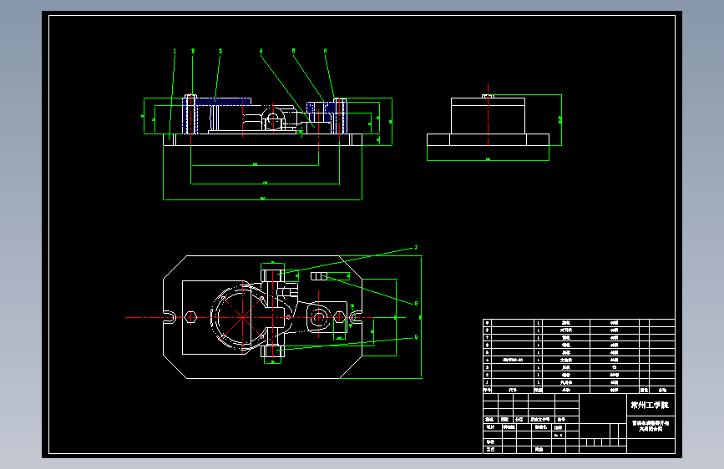Select the right U-slot of the base plate
The image size is (724, 469).
click(355, 317)
